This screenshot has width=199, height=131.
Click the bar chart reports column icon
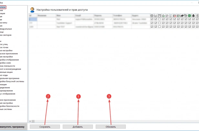pyautogui.click(x=156, y=15)
